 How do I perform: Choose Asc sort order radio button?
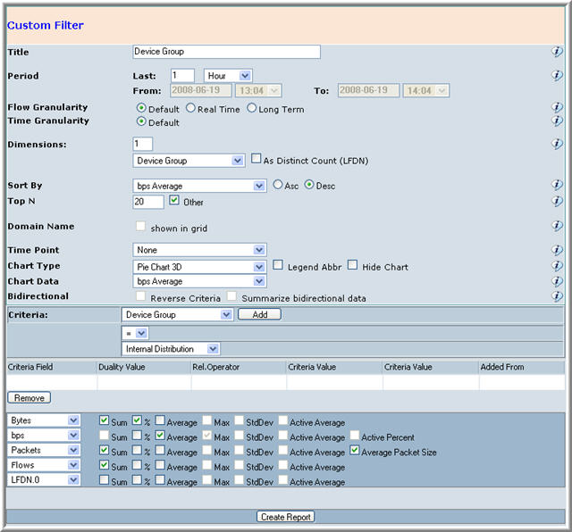point(278,185)
